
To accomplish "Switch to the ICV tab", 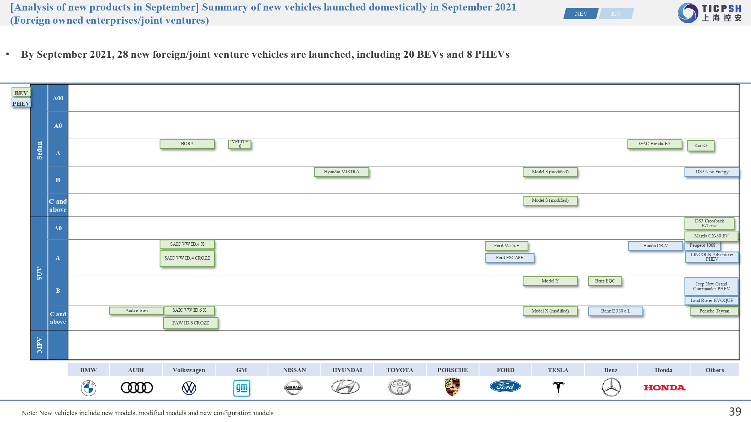I will click(x=616, y=14).
